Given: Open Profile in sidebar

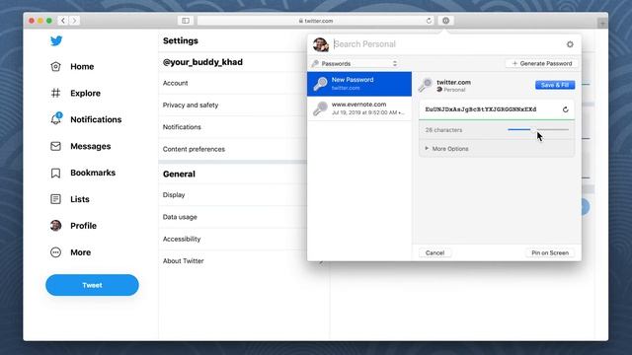Looking at the screenshot, I should point(83,226).
